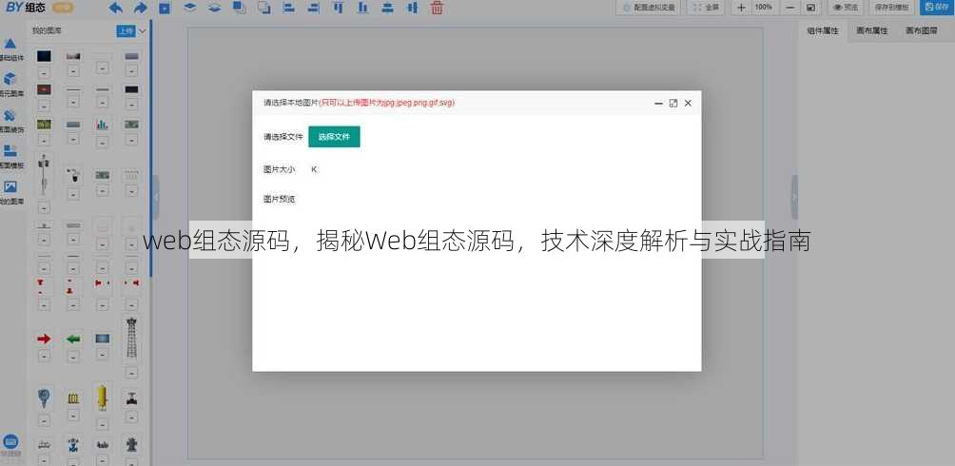
Task: Click the blue square icon after redo
Action: click(x=165, y=9)
